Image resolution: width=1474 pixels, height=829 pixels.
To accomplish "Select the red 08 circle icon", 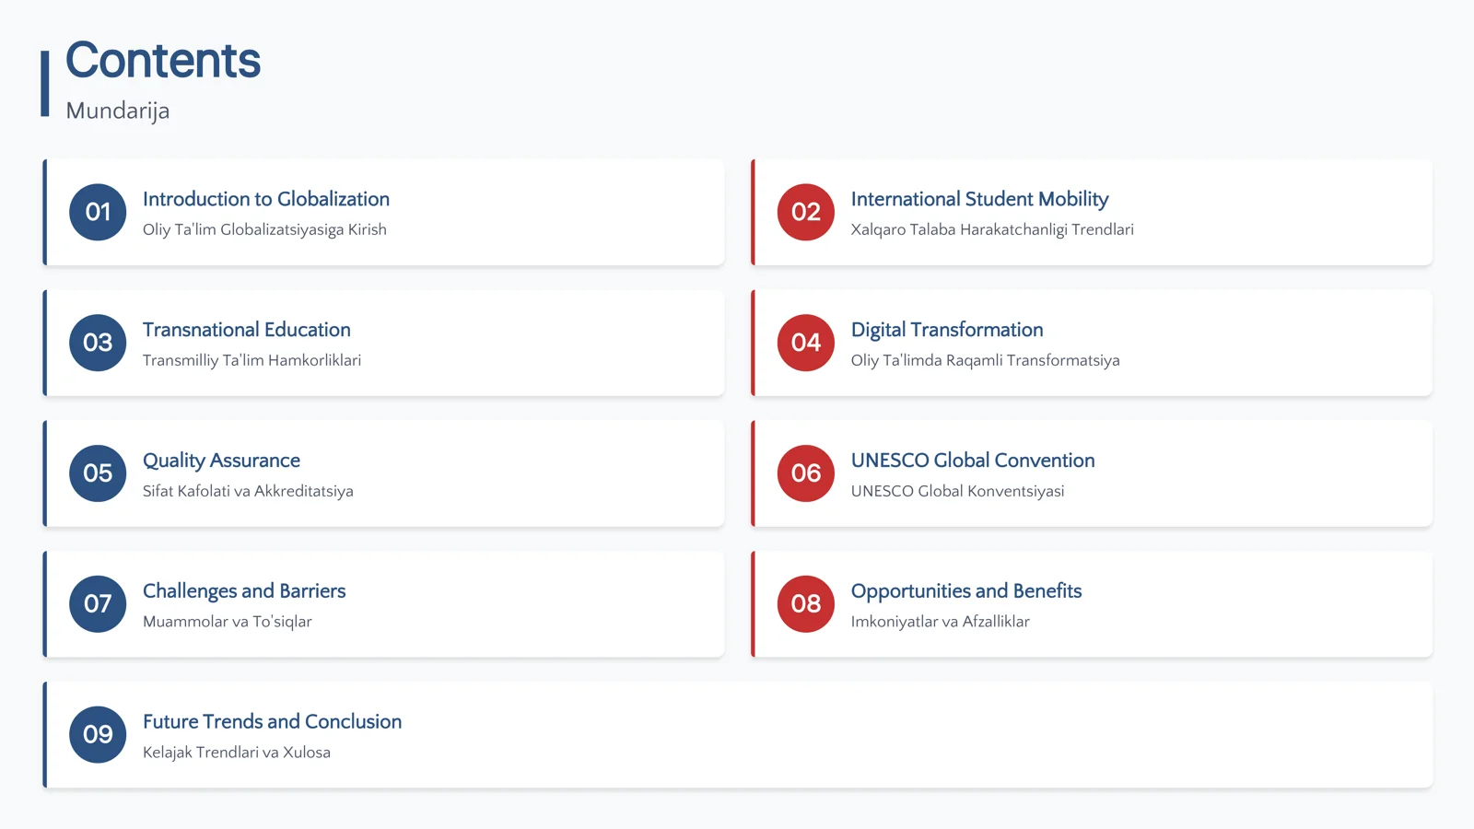I will point(806,604).
